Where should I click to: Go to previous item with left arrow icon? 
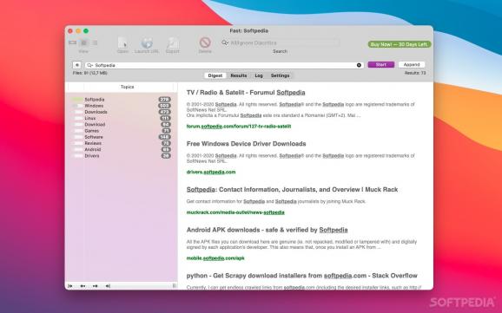point(83,286)
